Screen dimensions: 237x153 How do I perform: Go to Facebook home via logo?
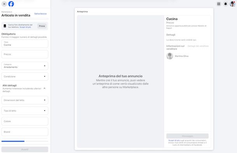pyautogui.click(x=11, y=4)
